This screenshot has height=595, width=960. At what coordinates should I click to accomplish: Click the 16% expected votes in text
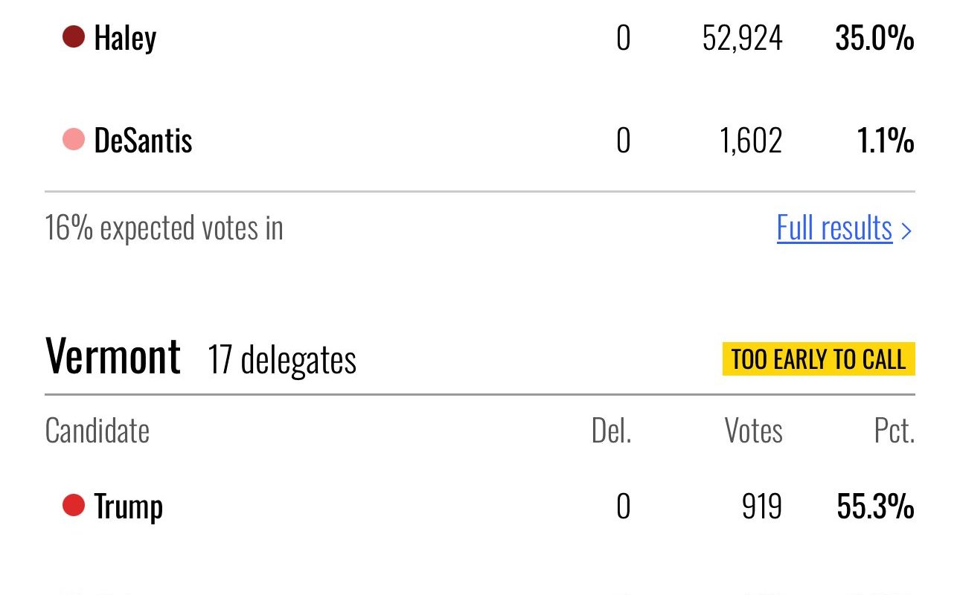click(164, 228)
